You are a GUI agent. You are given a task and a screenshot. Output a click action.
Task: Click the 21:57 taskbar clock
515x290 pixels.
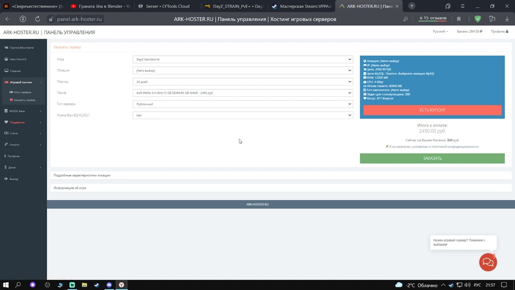[x=490, y=285]
